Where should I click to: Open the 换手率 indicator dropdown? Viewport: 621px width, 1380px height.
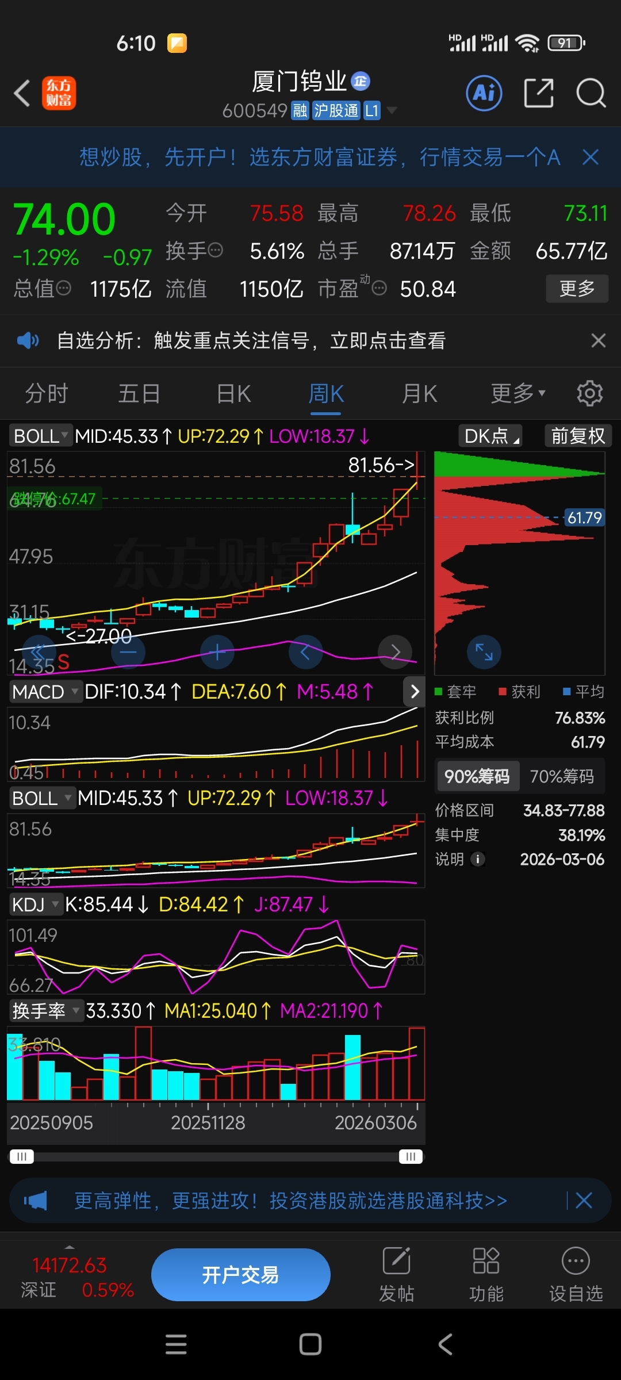(46, 1010)
